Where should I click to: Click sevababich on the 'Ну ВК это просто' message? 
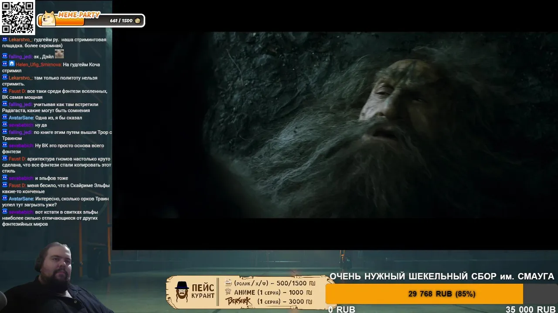click(21, 146)
